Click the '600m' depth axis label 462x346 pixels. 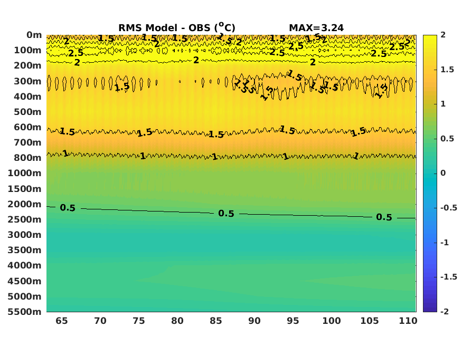(x=27, y=127)
